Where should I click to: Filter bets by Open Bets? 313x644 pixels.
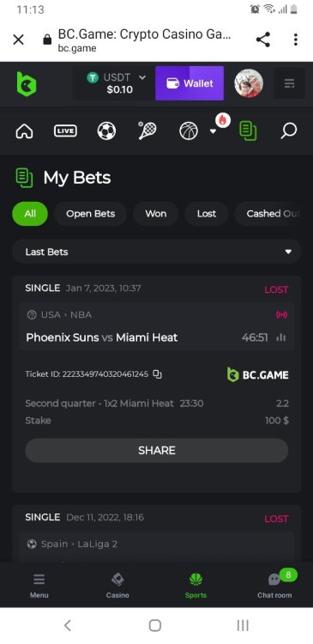[90, 214]
